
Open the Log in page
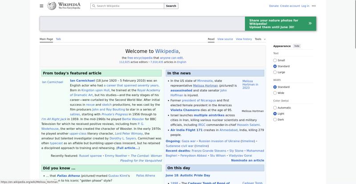click(305, 6)
